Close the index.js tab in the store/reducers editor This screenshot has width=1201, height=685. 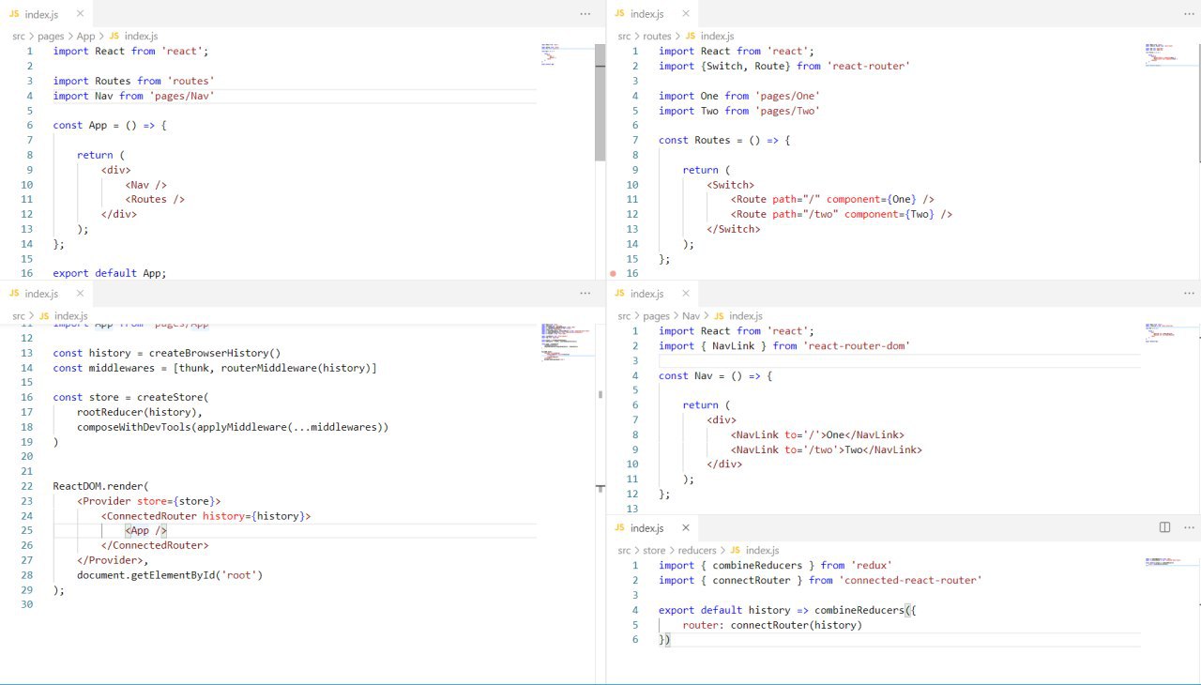(x=685, y=528)
